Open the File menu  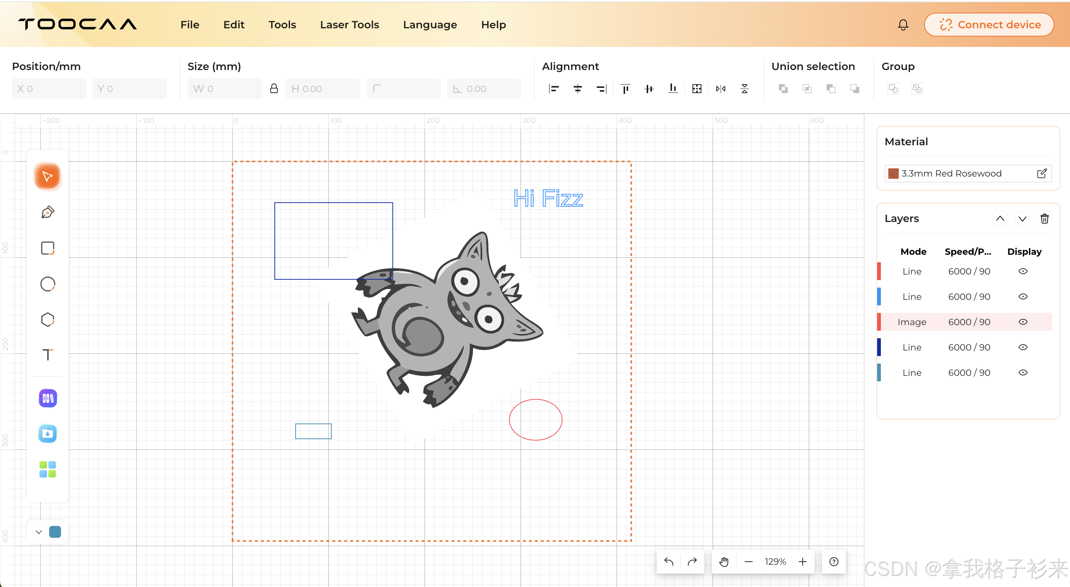pyautogui.click(x=190, y=25)
